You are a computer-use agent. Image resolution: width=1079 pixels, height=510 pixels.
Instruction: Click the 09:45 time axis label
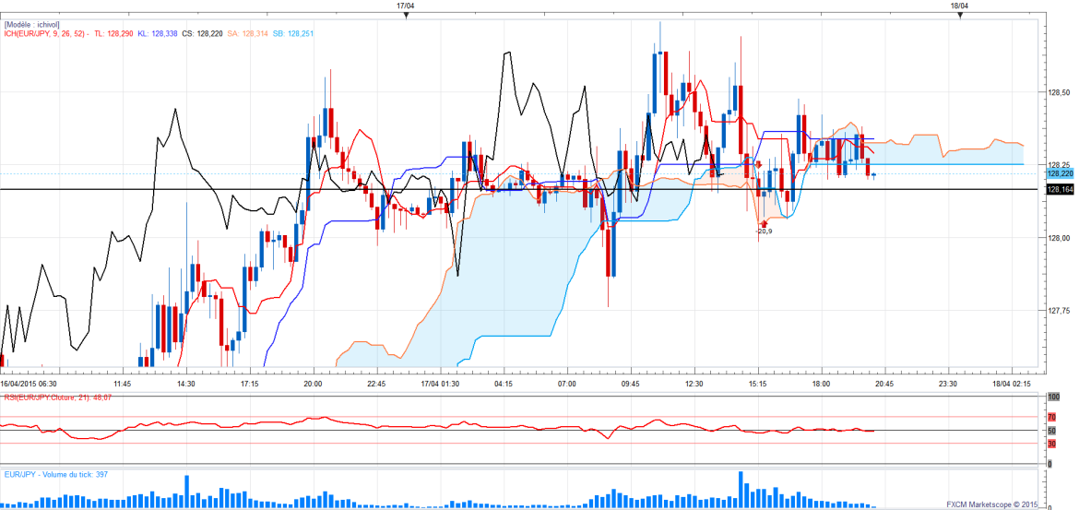[630, 384]
